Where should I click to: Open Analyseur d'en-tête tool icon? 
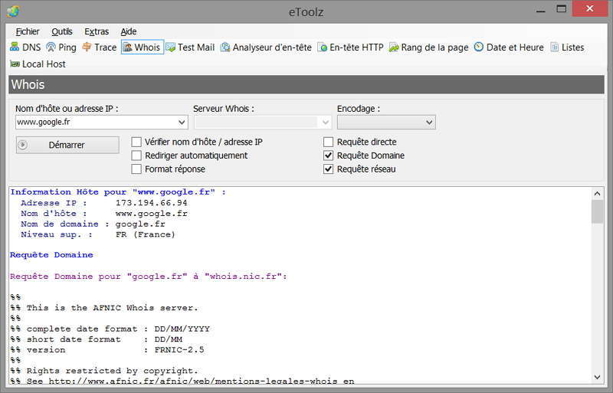225,47
